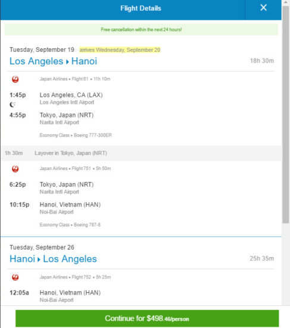Click the 25h 35m return duration
The height and width of the screenshot is (328, 290).
(262, 258)
